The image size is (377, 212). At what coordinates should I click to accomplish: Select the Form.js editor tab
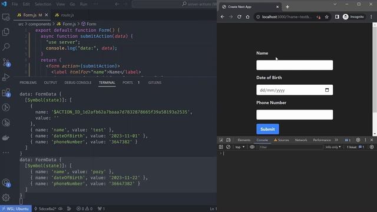29,15
